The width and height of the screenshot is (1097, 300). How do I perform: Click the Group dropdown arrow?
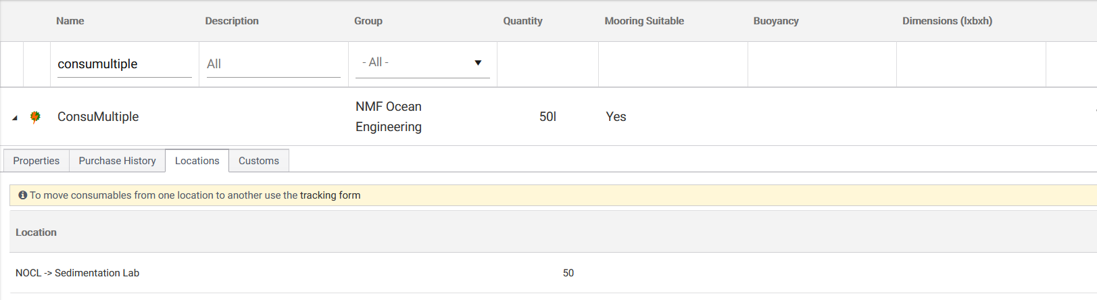click(478, 63)
